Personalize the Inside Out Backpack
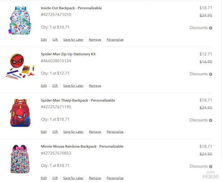222x182 pixels. [x=115, y=40]
